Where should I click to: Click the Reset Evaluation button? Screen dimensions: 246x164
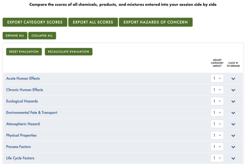click(x=24, y=51)
